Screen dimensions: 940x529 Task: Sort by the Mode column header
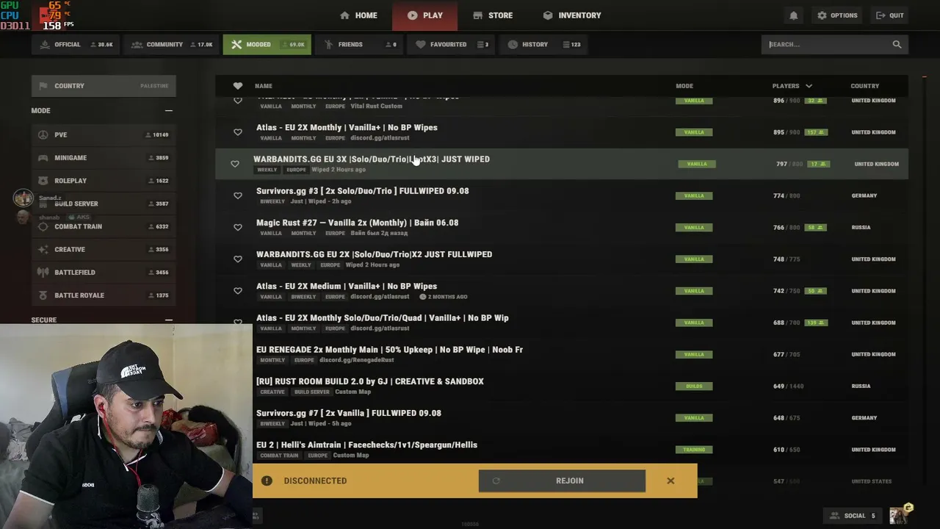coord(684,86)
